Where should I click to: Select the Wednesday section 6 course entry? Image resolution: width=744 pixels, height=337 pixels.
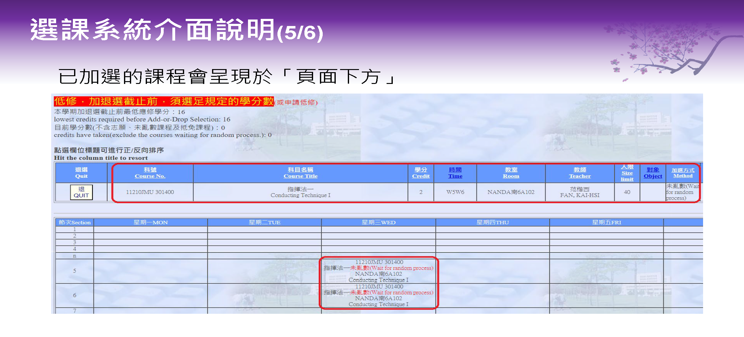379,295
